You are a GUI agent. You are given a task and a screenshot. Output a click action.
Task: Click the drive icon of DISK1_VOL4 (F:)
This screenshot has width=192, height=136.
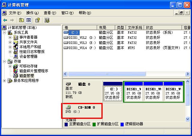[x=66, y=48]
